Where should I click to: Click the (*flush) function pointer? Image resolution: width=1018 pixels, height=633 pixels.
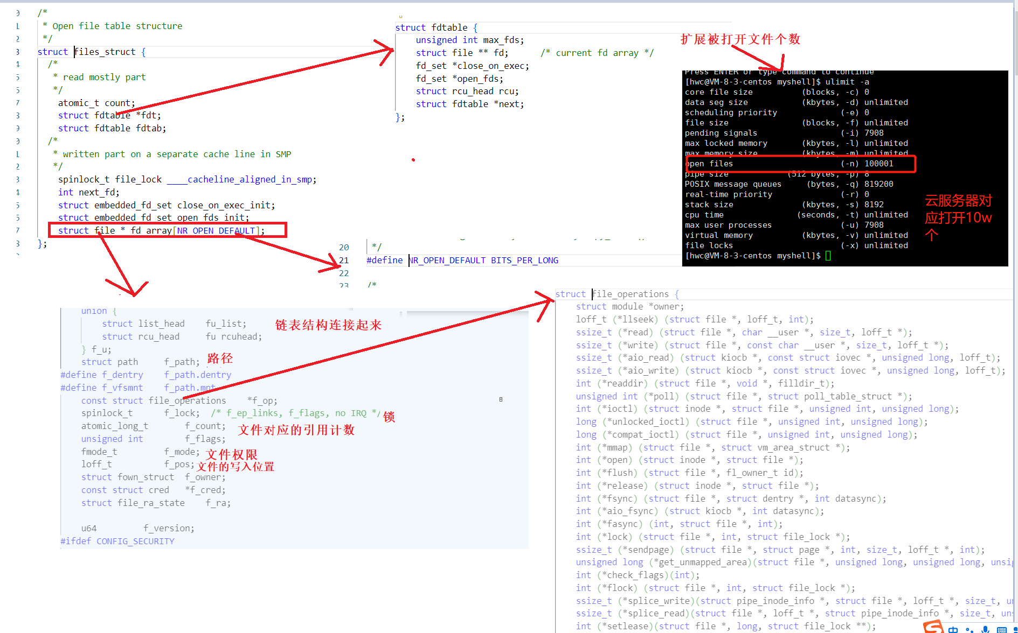coord(618,473)
